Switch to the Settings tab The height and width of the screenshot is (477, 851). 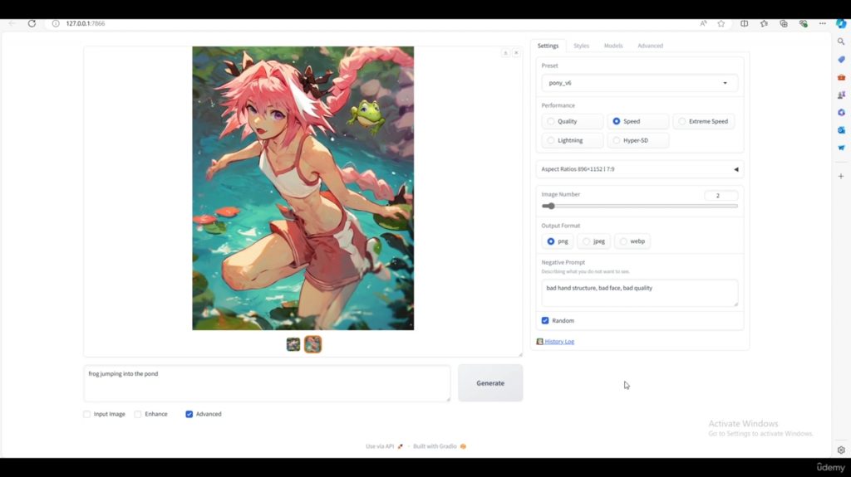pyautogui.click(x=548, y=46)
